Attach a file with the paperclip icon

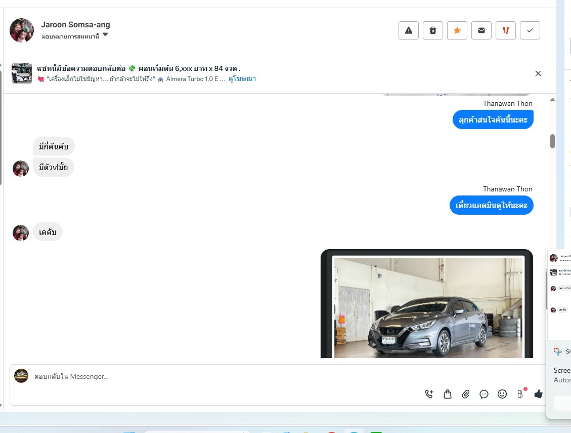pos(466,394)
